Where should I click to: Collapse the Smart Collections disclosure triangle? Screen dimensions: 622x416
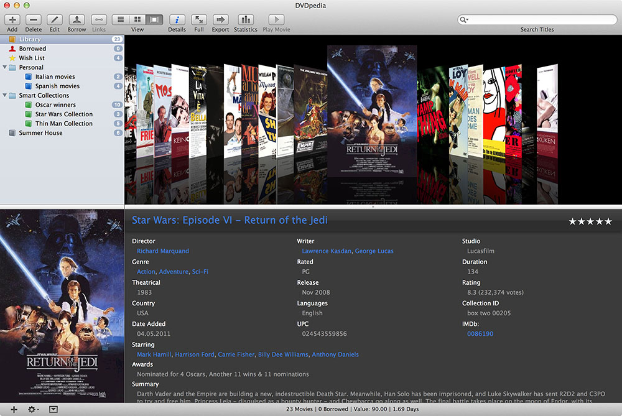pyautogui.click(x=4, y=95)
